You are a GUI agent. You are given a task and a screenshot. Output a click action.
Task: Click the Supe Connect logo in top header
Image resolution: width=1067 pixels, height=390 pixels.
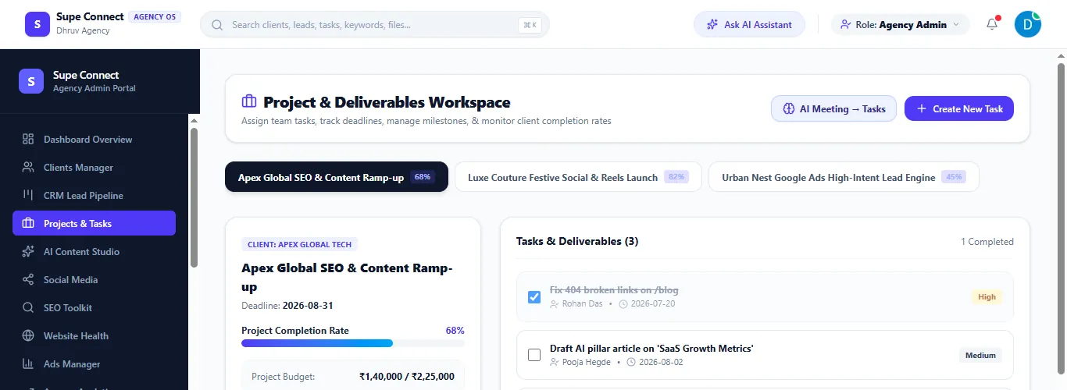37,24
